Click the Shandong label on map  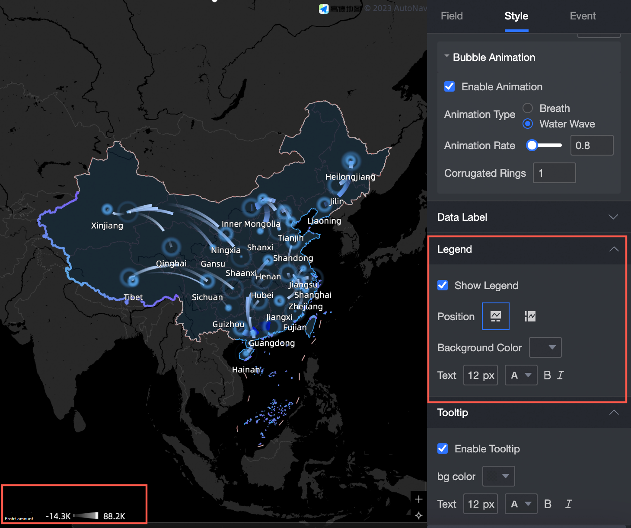pyautogui.click(x=293, y=258)
